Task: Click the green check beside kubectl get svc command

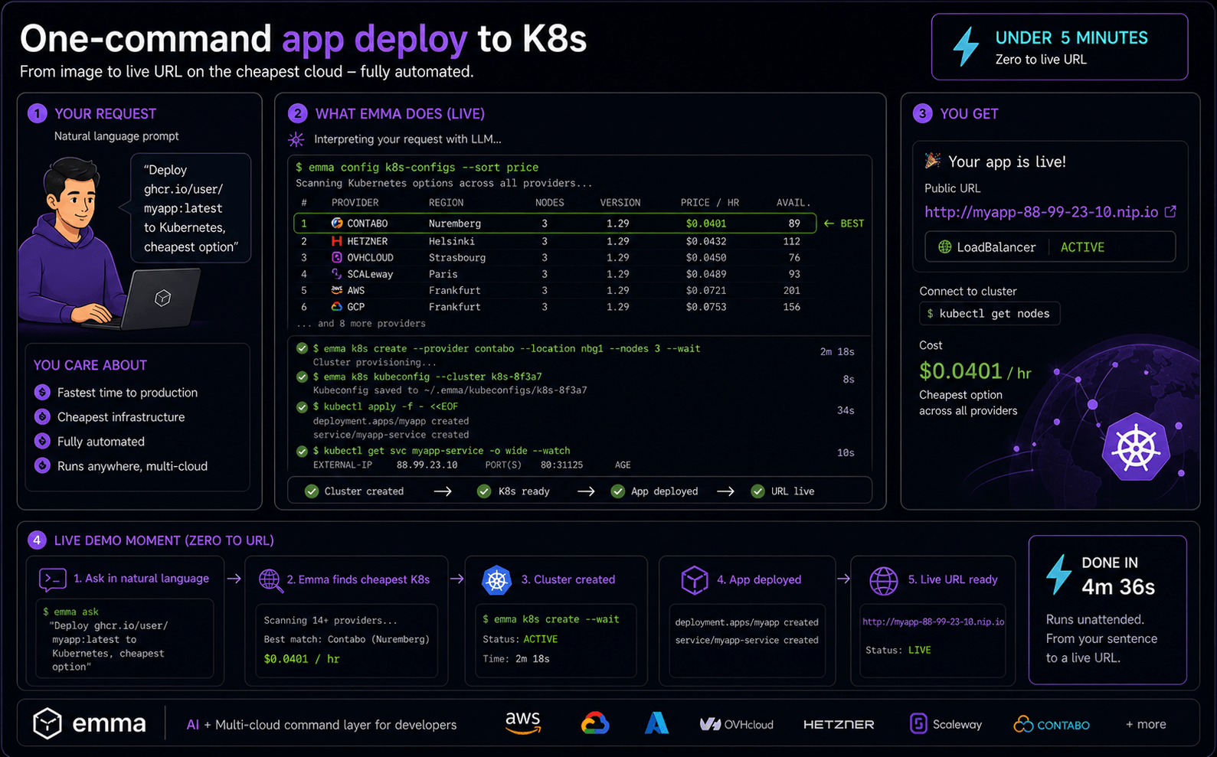Action: (x=303, y=451)
